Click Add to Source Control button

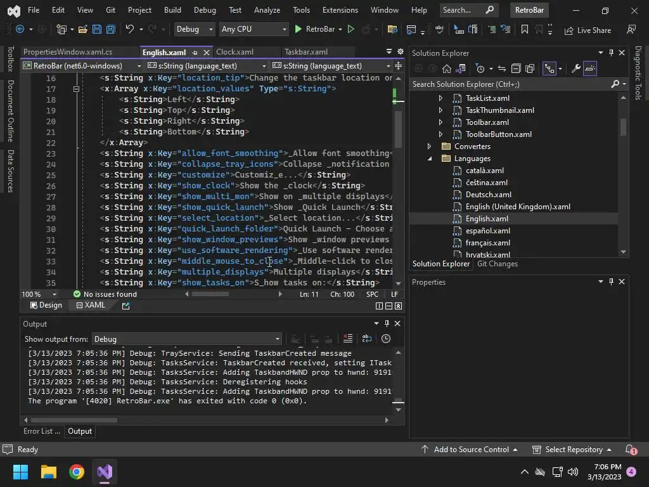click(x=470, y=450)
